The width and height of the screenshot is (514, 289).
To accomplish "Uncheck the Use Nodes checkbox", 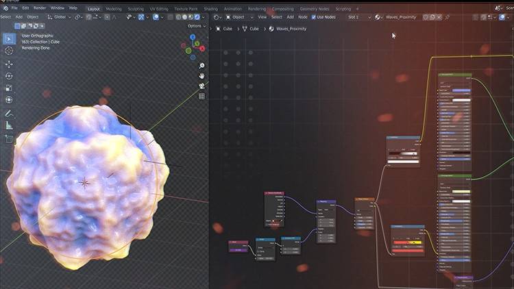I will click(314, 16).
